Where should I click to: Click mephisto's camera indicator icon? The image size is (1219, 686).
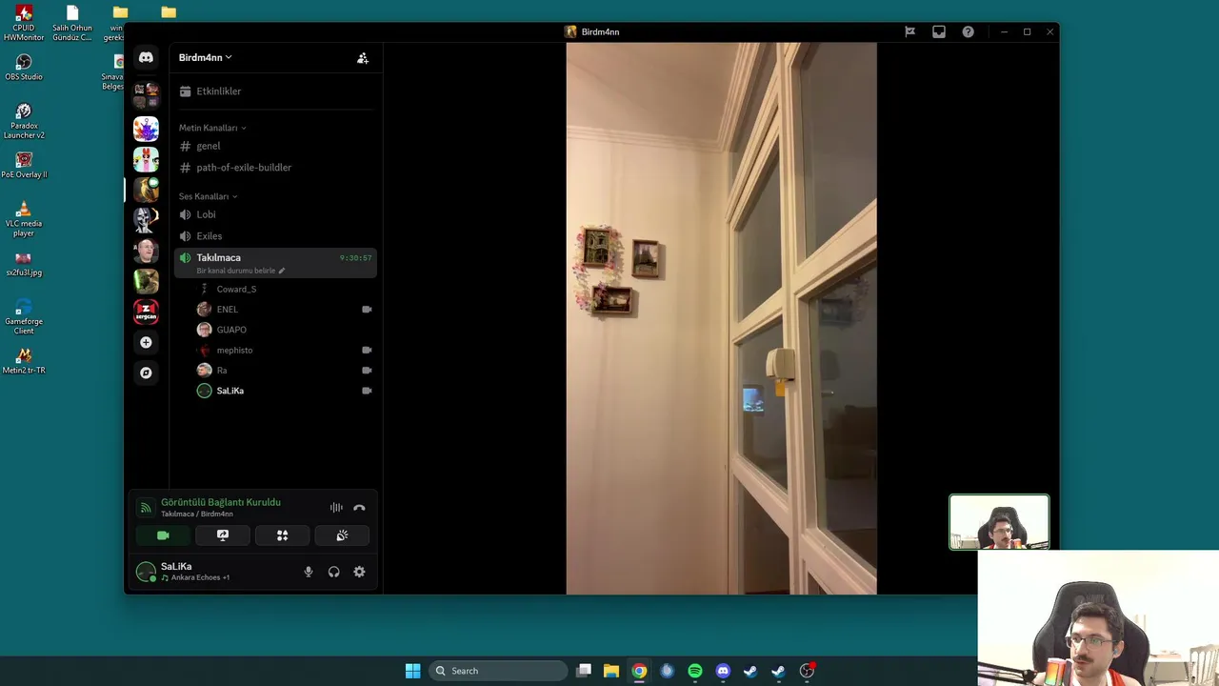pyautogui.click(x=367, y=350)
